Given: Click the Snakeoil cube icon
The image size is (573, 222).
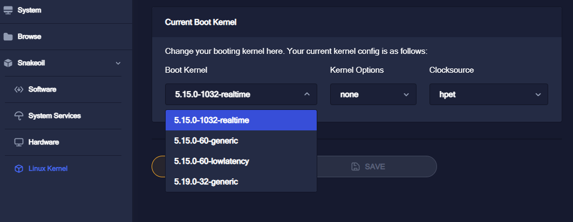Looking at the screenshot, I should [8, 63].
